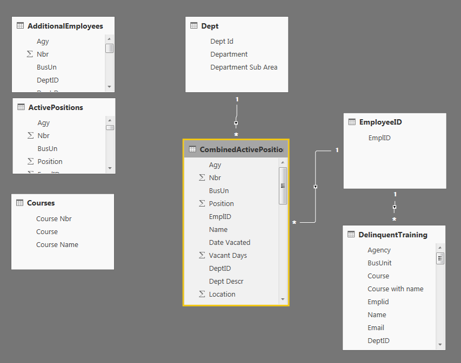Viewport: 461px width, 363px height.
Task: Select Date Vacated field
Action: coord(230,242)
